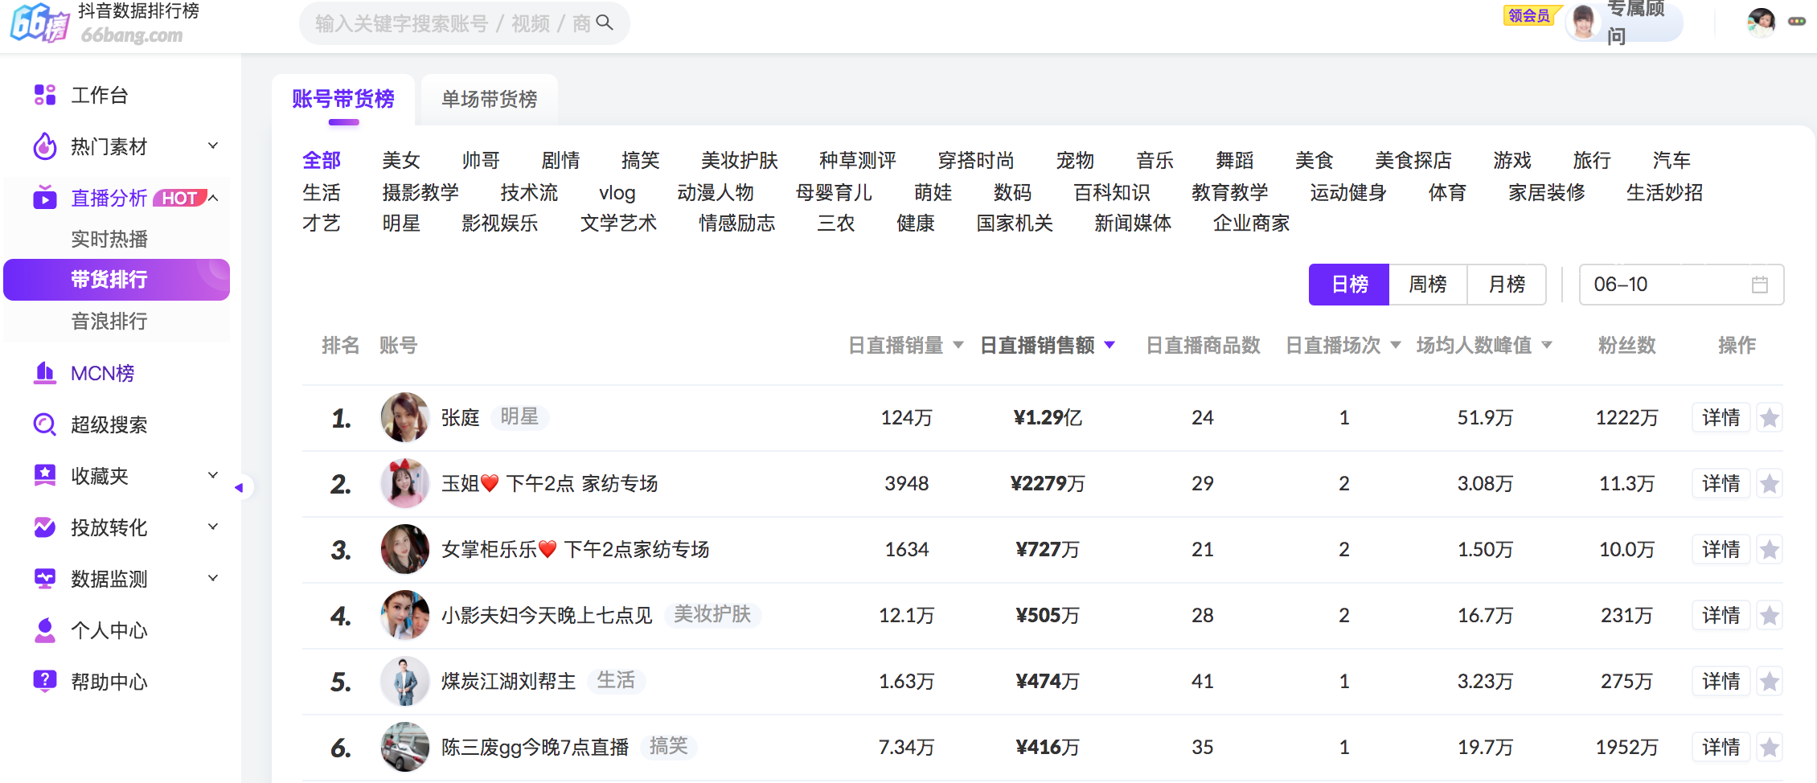
Task: Click the MCN榜 chart icon
Action: coord(45,373)
